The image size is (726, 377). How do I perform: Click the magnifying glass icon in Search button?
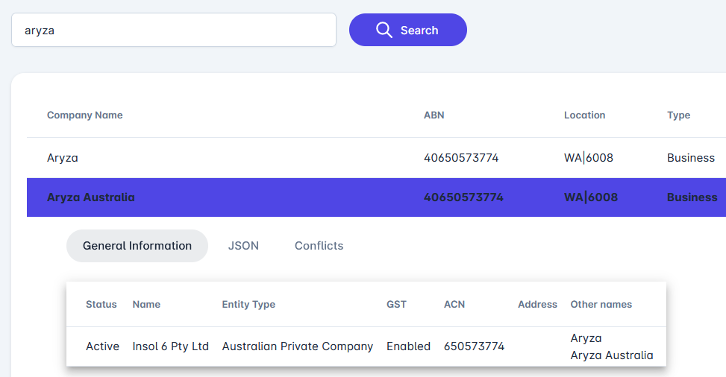click(384, 30)
